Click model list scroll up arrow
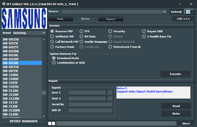 coord(44,39)
